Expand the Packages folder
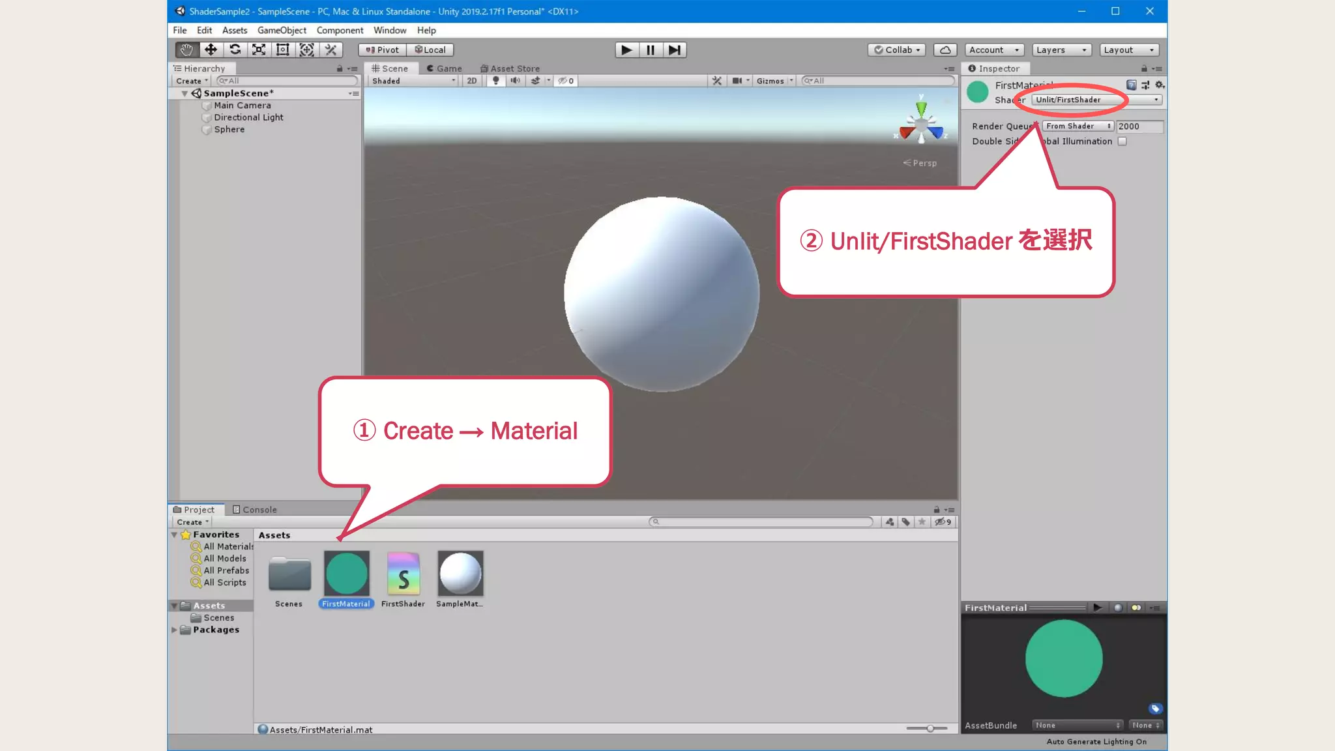This screenshot has height=751, width=1335. (174, 630)
